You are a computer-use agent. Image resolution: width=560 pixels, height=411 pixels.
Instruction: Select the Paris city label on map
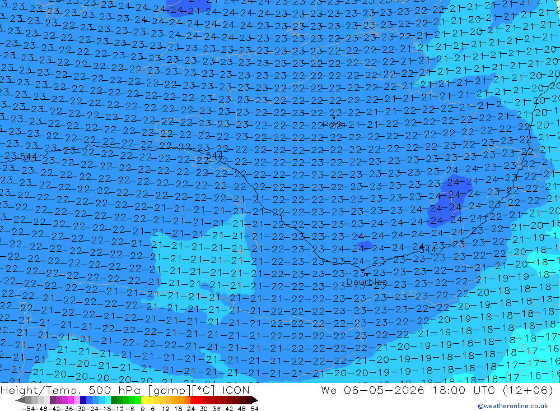[x=334, y=124]
